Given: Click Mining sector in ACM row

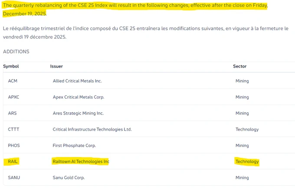Looking at the screenshot, I should click(242, 81).
